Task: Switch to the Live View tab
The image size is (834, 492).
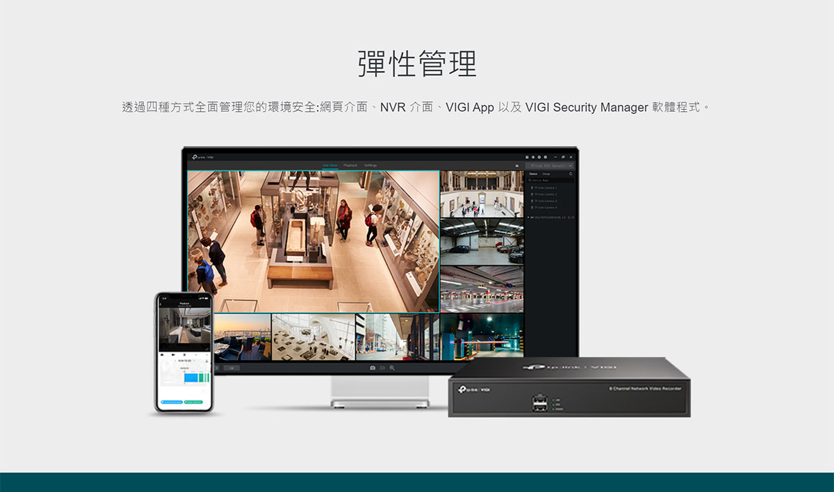Action: [329, 165]
